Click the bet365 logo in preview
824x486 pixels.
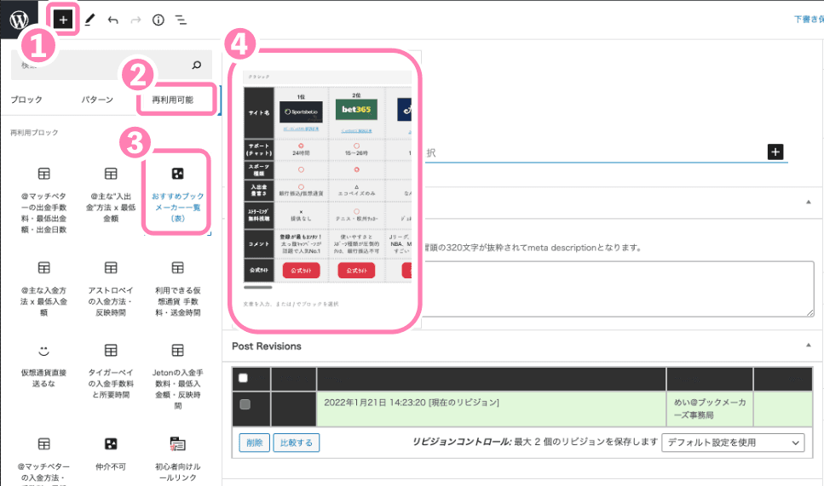pos(356,110)
